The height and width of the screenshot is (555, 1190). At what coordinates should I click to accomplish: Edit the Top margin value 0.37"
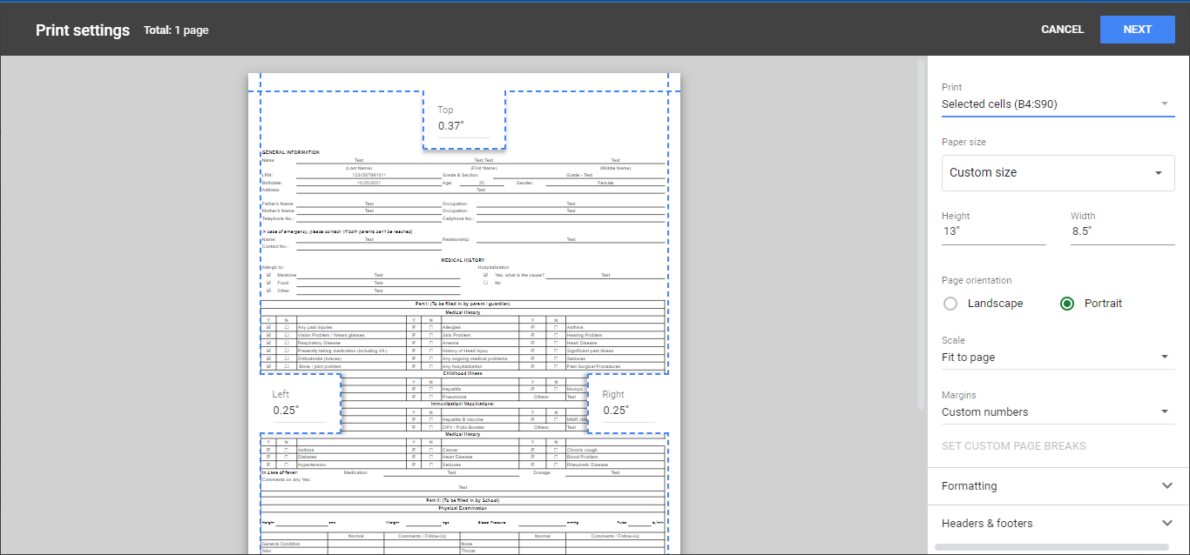463,126
